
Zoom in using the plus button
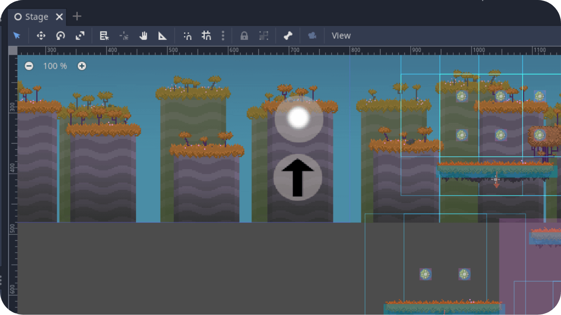pyautogui.click(x=82, y=66)
